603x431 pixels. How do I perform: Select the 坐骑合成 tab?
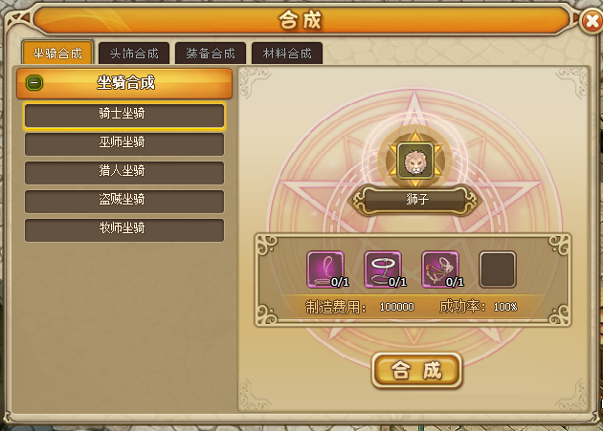click(57, 53)
